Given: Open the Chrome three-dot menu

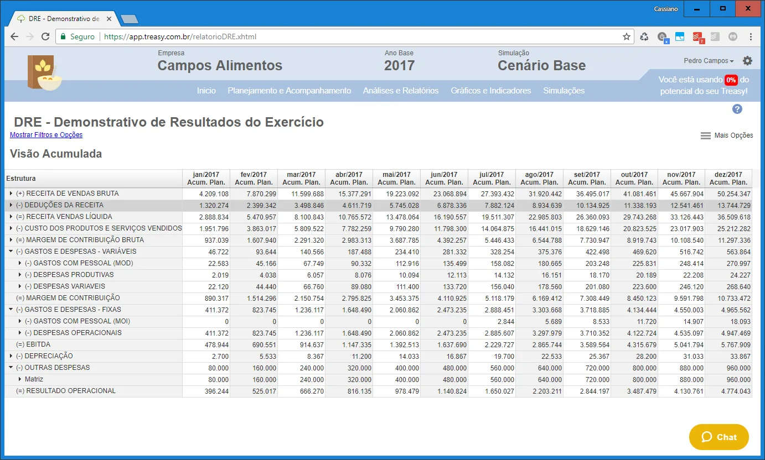Looking at the screenshot, I should click(751, 36).
